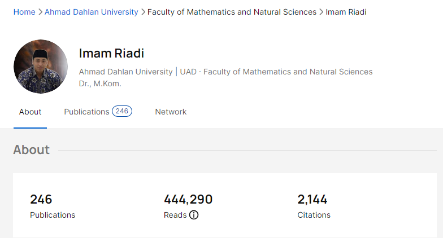443x238 pixels.
Task: Click the Reads info icon
Action: point(194,215)
